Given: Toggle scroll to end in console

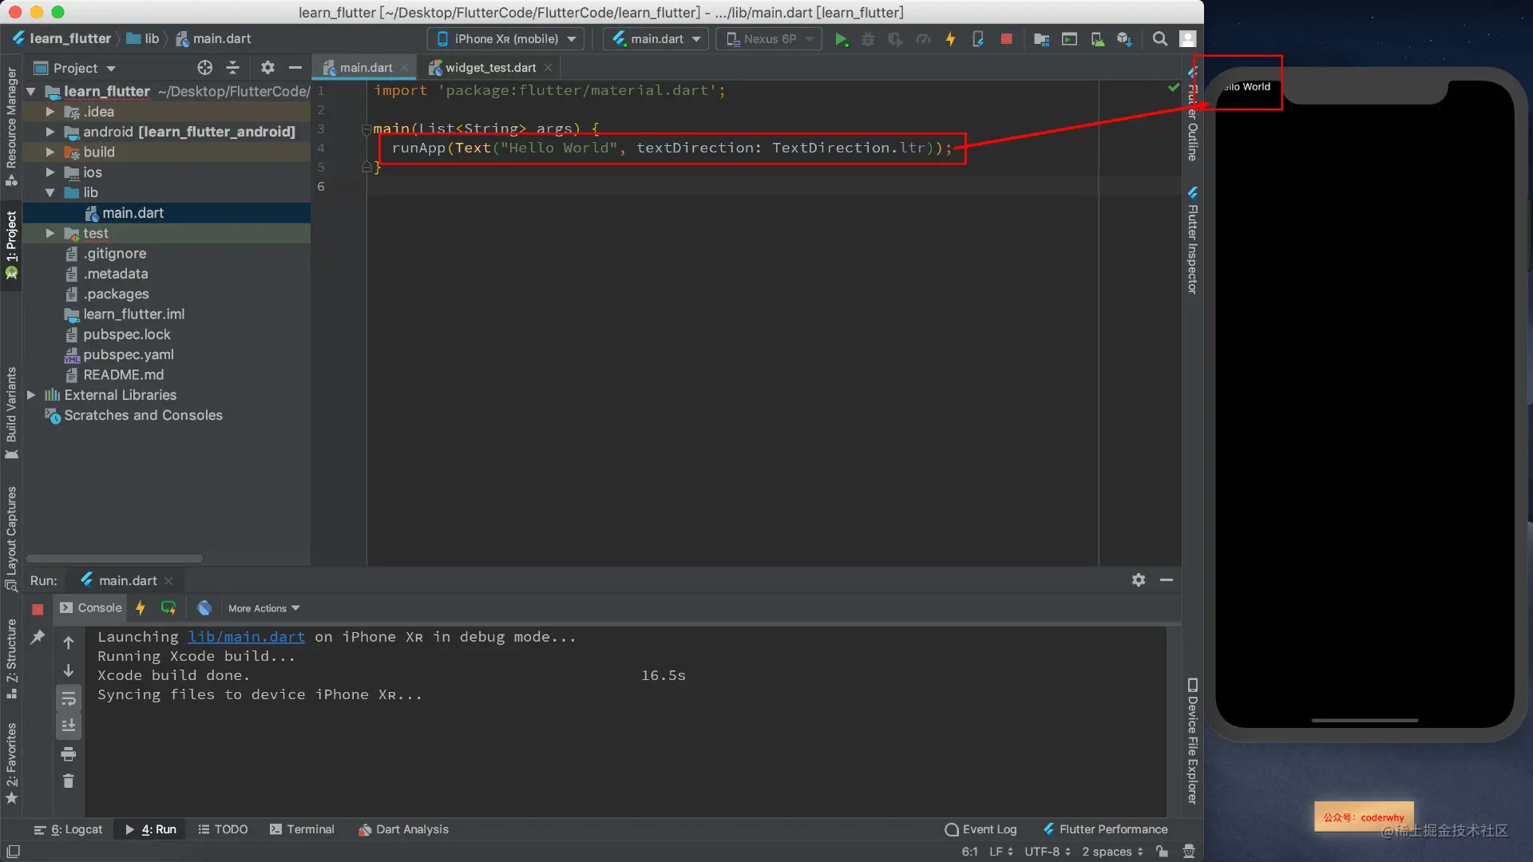Looking at the screenshot, I should coord(69,726).
